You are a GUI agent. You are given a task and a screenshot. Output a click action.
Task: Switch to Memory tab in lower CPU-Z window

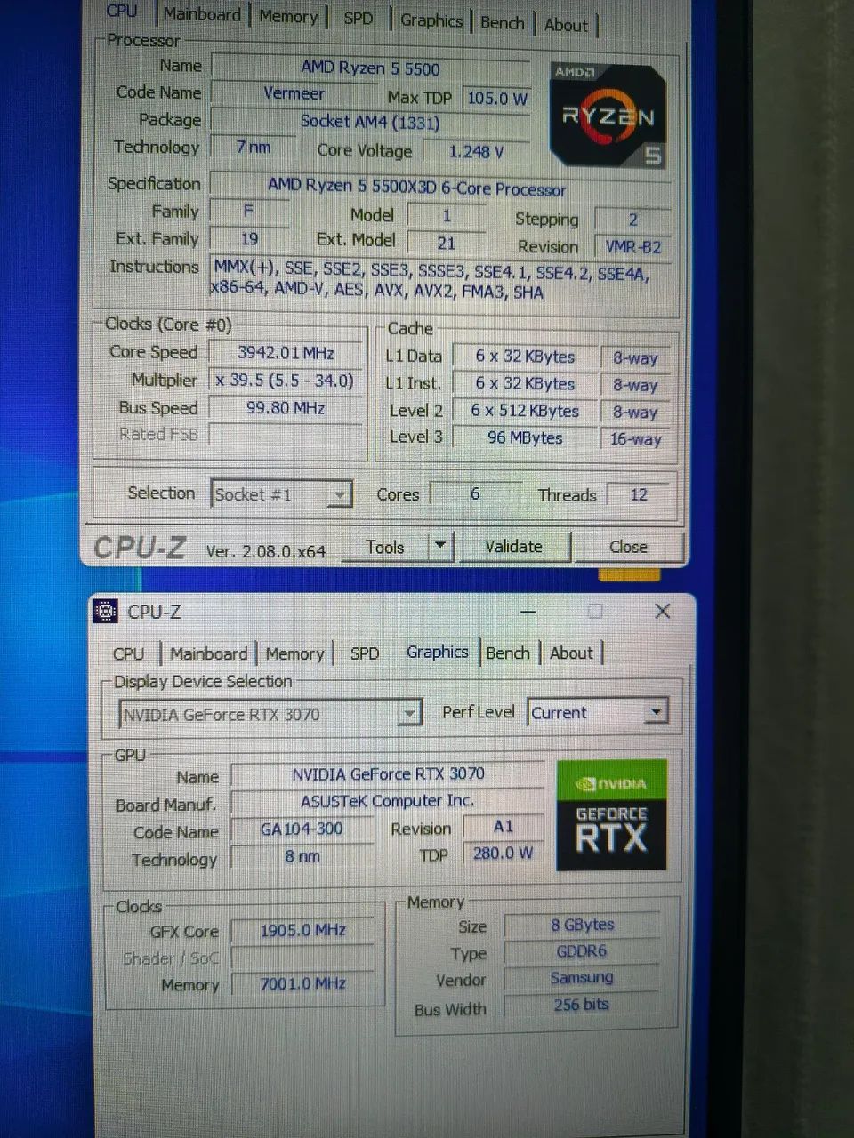(294, 653)
